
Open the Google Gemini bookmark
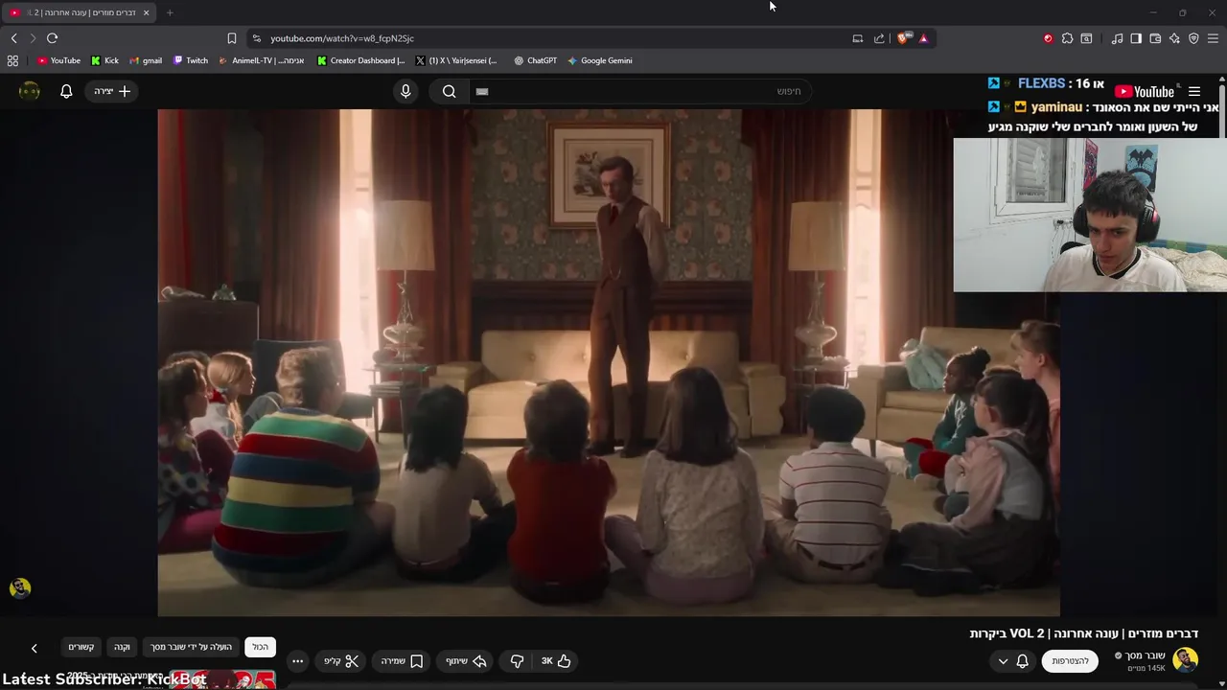coord(599,60)
